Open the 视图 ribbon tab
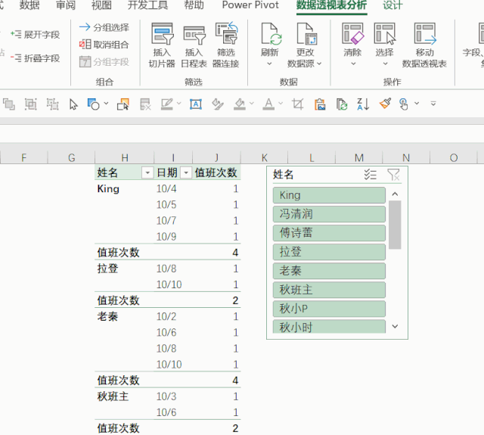484x435 pixels. (101, 5)
